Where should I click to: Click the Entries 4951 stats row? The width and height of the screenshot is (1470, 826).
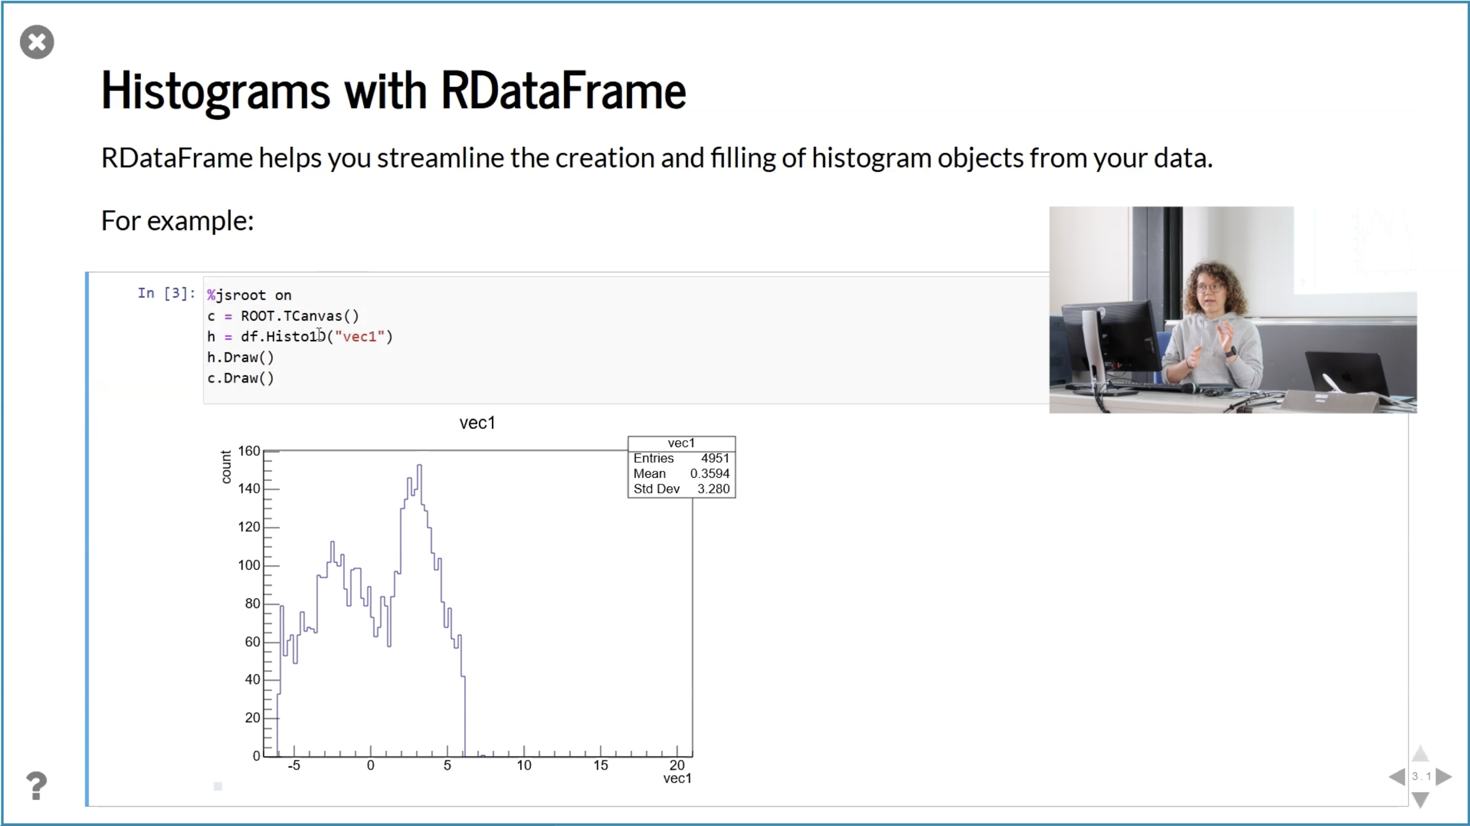coord(681,458)
